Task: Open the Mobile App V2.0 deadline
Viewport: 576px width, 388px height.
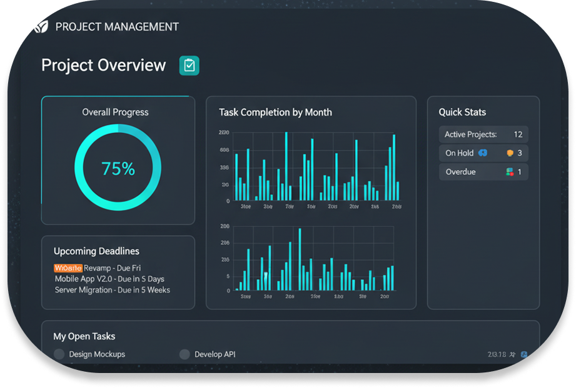Action: point(109,279)
